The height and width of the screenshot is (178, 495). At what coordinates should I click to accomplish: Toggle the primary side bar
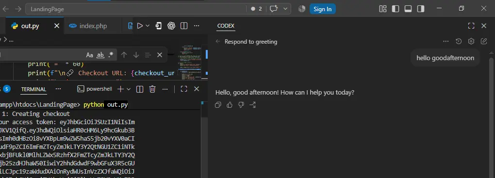click(396, 9)
